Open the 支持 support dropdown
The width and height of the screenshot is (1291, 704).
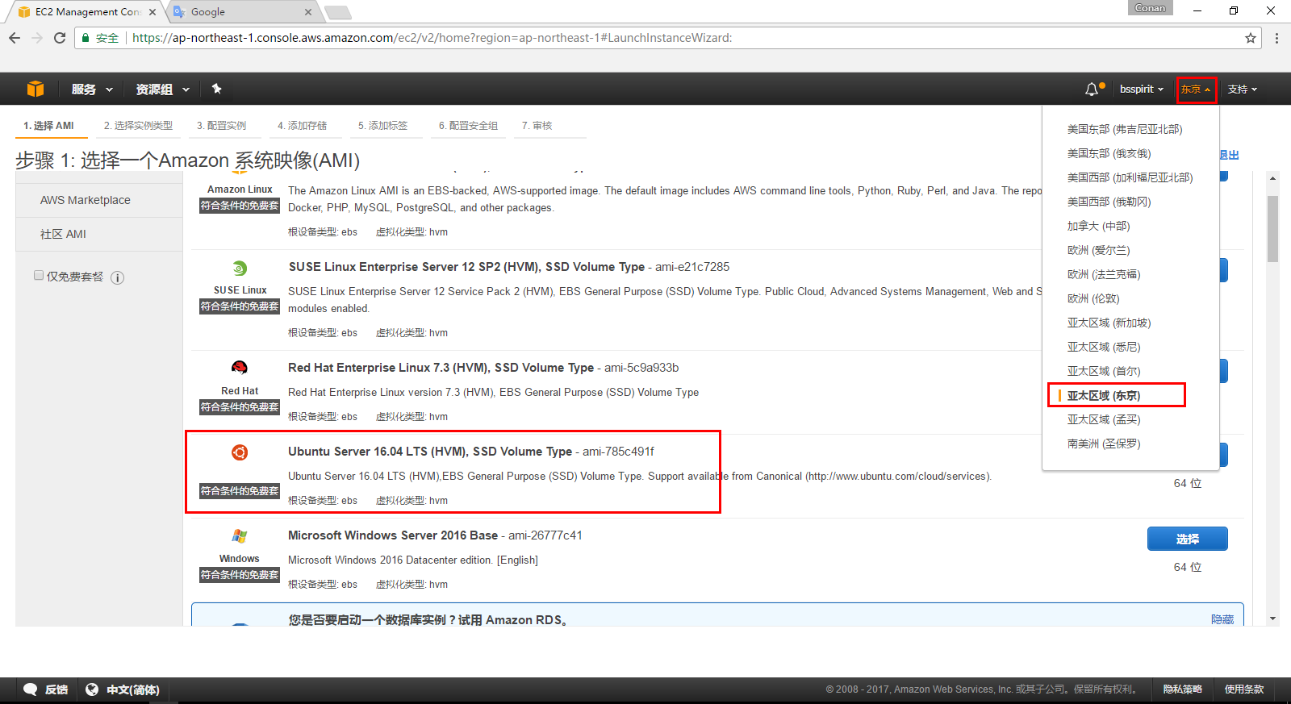1243,90
